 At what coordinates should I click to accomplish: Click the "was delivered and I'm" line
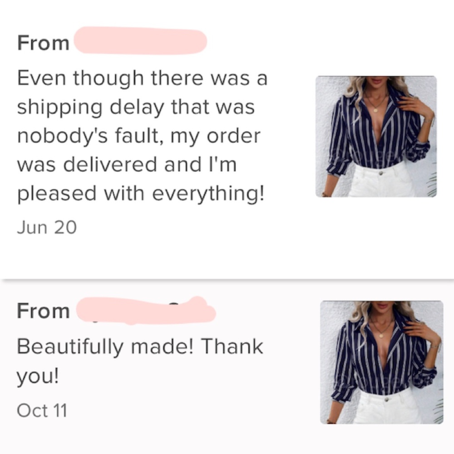127,165
